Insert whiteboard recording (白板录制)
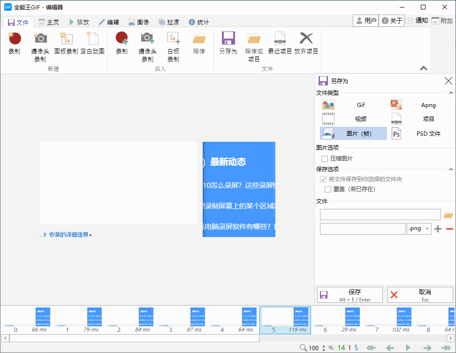Image resolution: width=456 pixels, height=353 pixels. (x=173, y=46)
